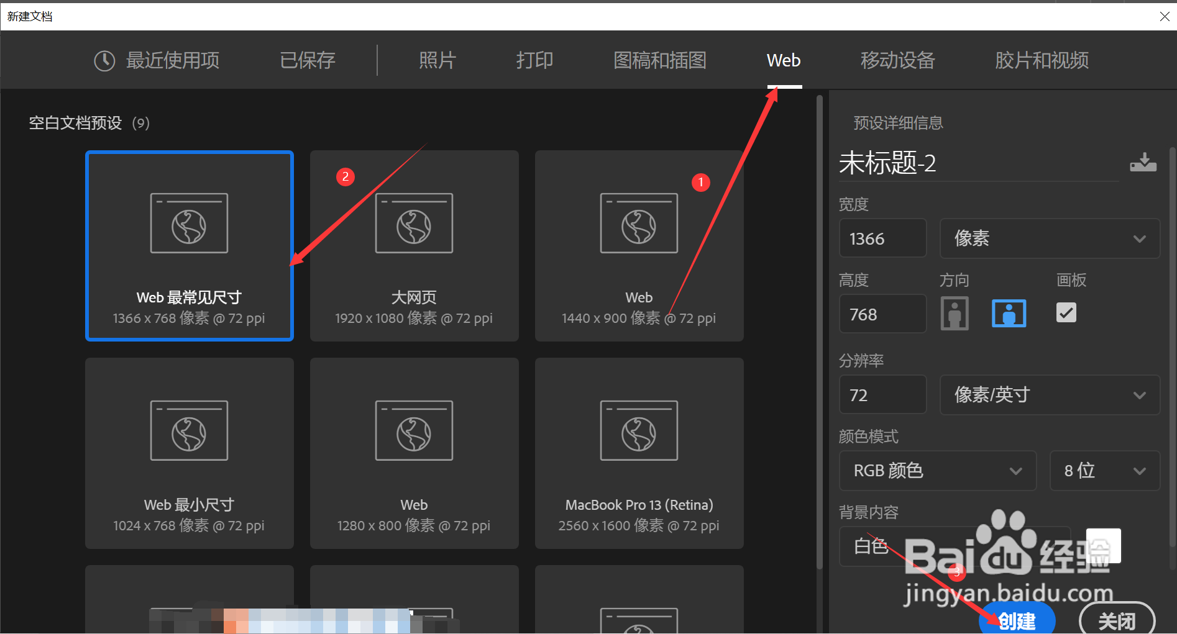Switch document to portrait orientation

pos(955,314)
